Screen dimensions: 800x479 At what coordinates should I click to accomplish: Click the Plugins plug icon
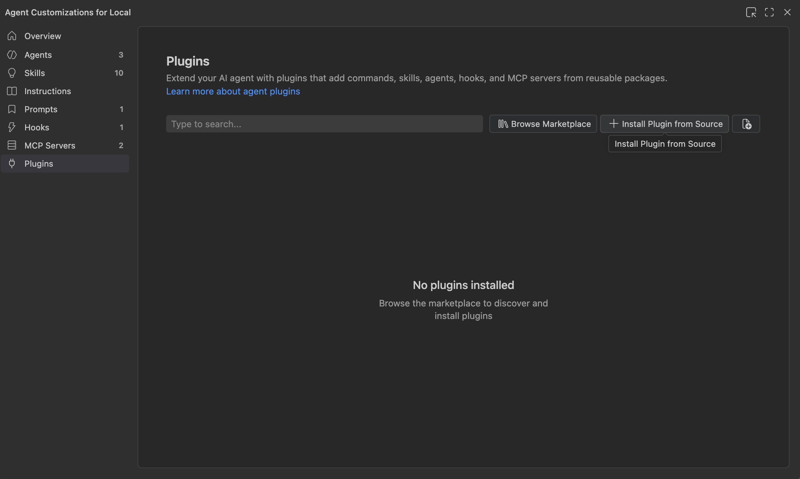[x=12, y=164]
